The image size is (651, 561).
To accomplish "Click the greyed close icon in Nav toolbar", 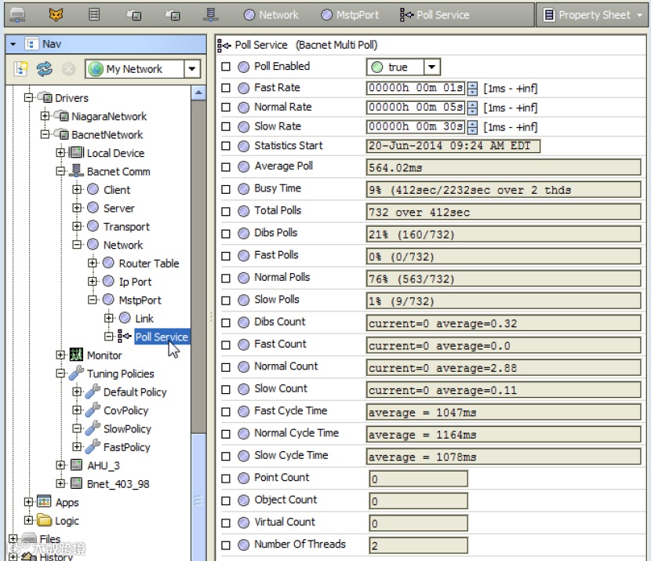I will pos(68,68).
